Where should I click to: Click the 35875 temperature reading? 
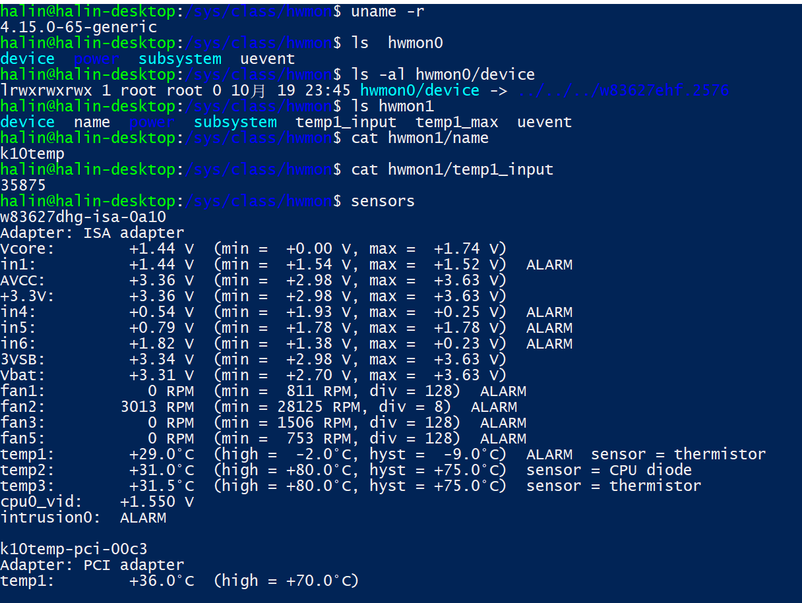(23, 185)
